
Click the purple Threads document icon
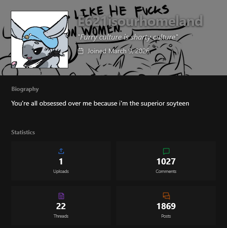pyautogui.click(x=61, y=196)
